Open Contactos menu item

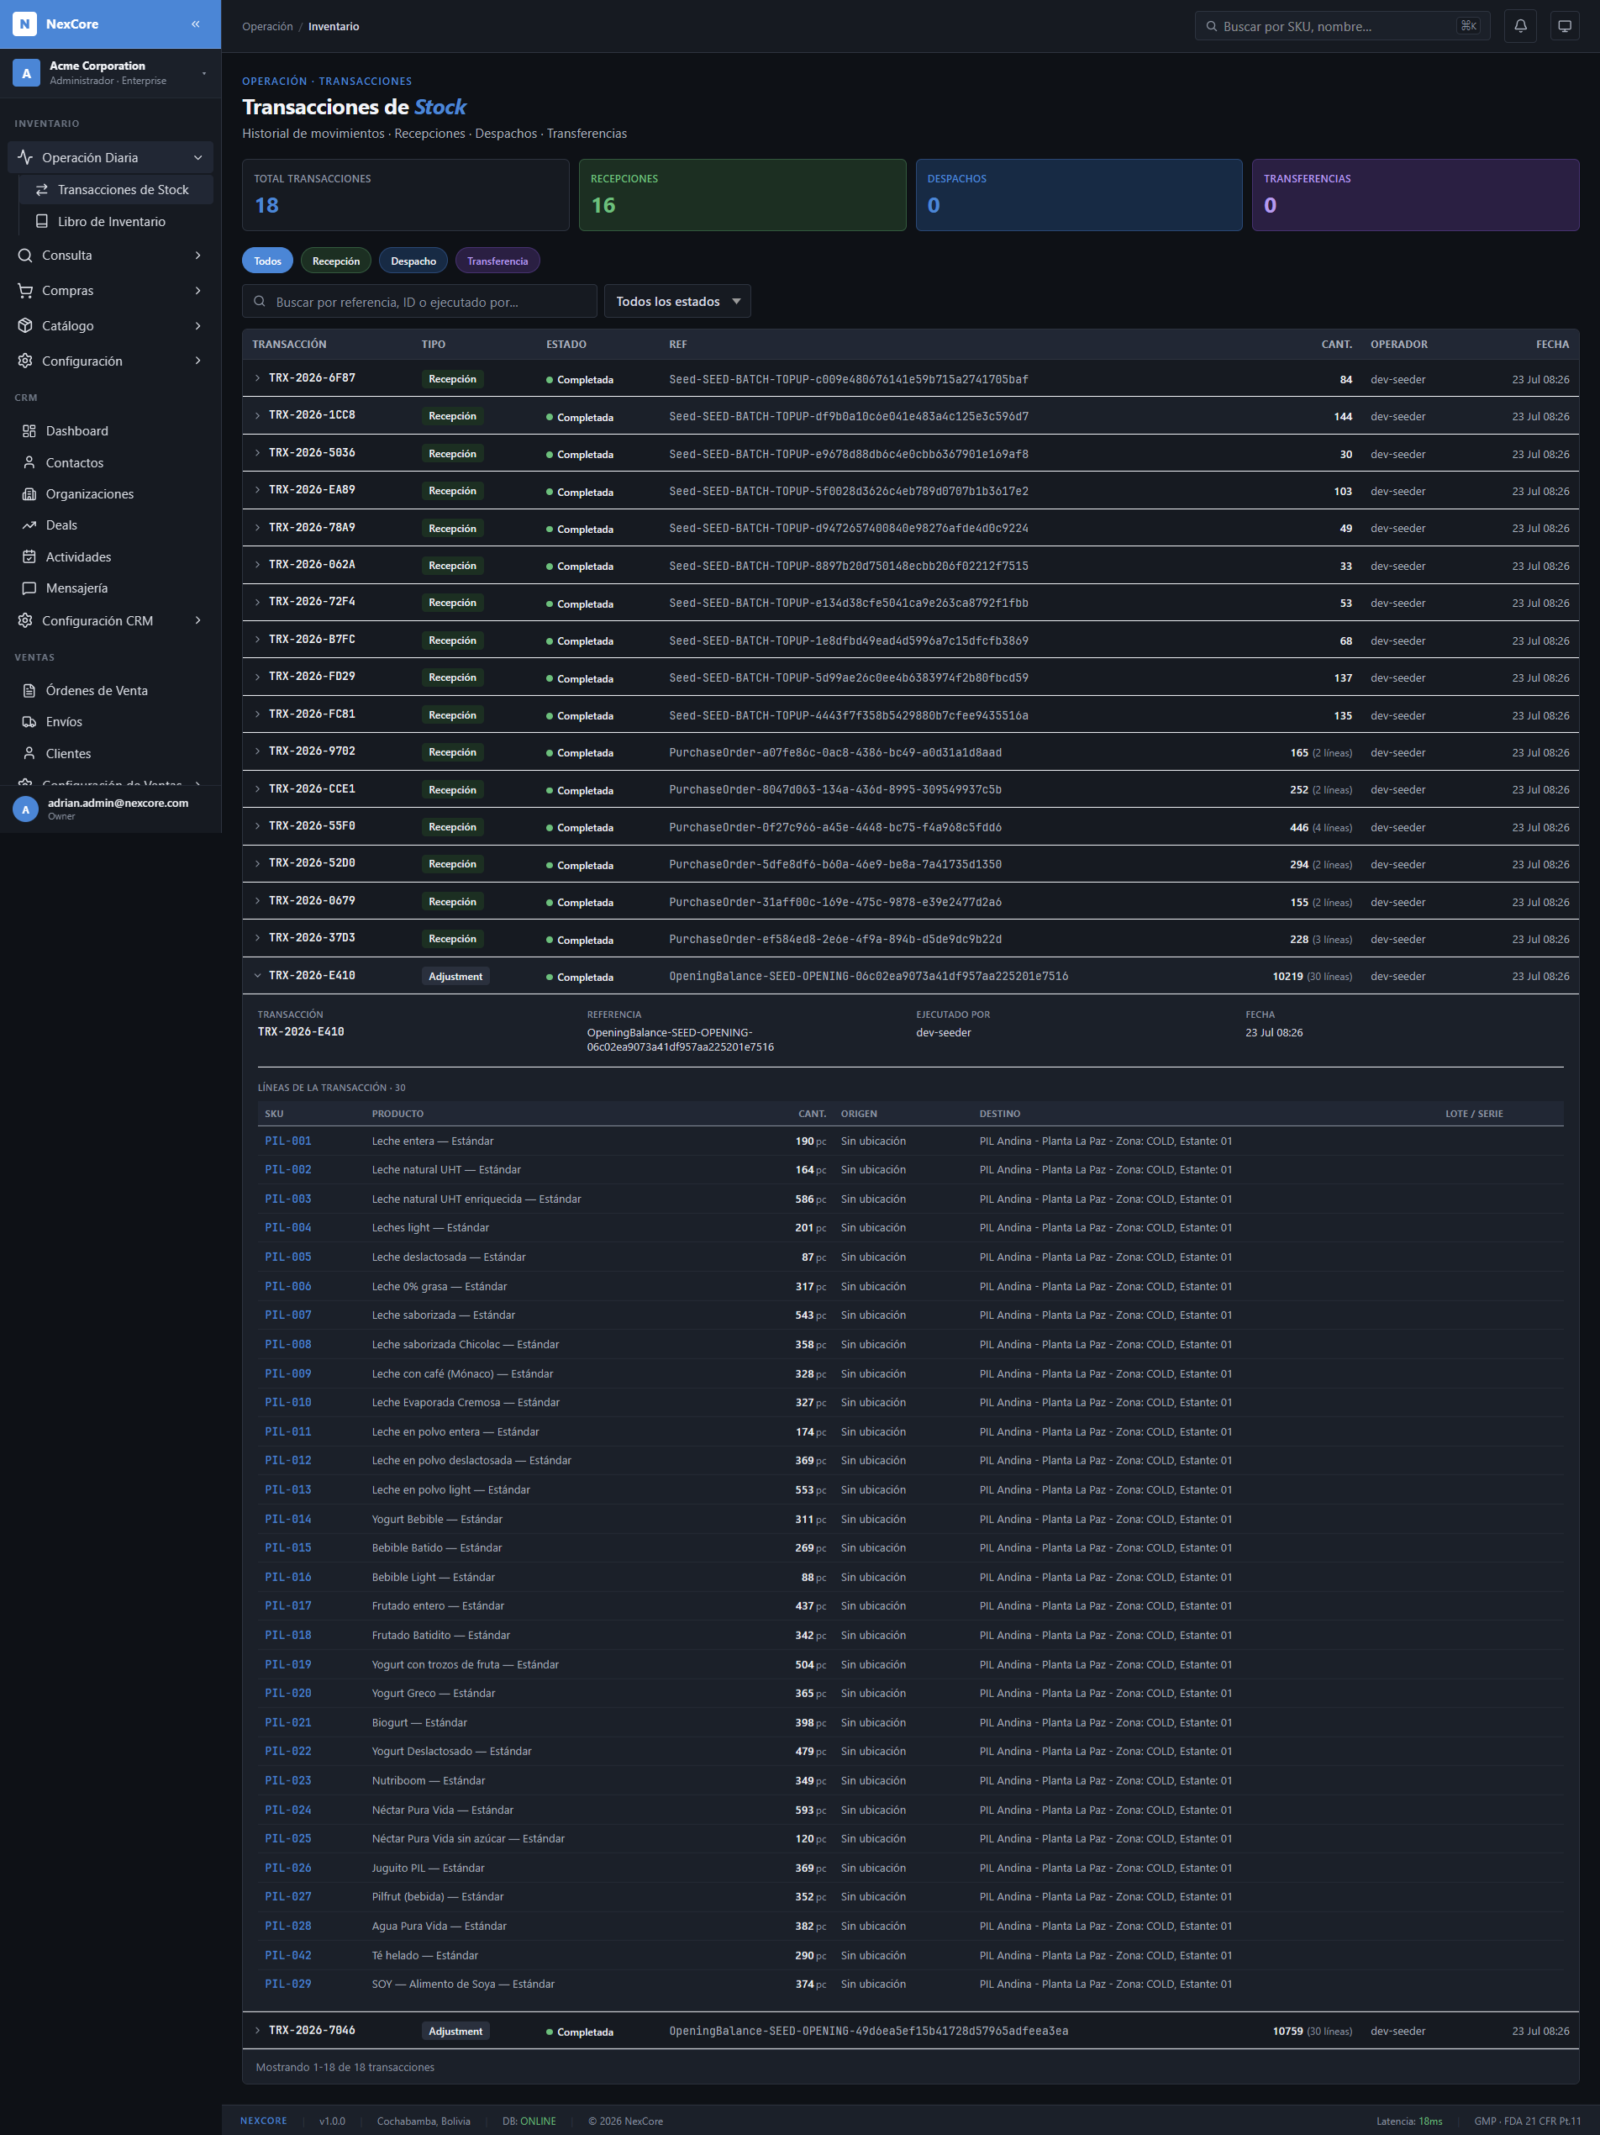(110, 462)
